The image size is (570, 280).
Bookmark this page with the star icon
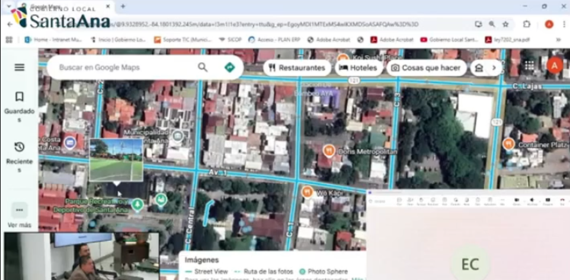point(505,24)
